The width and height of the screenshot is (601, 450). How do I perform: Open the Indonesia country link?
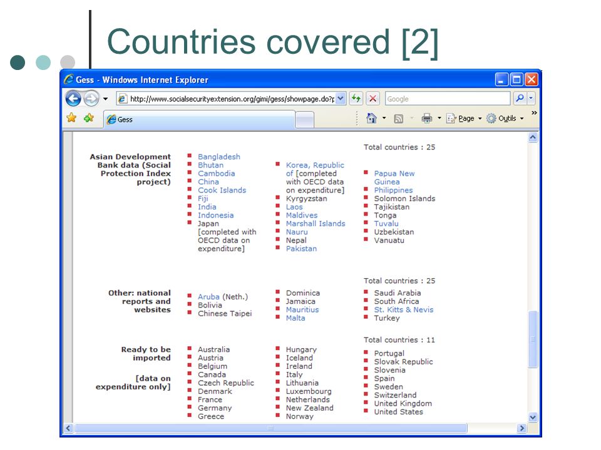click(215, 216)
